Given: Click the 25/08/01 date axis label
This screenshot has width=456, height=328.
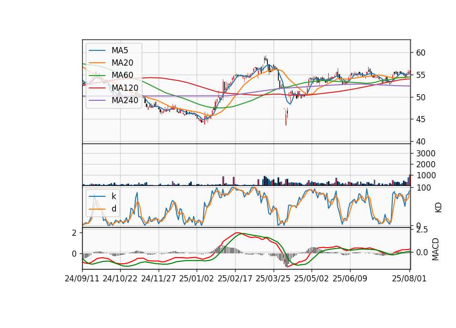Looking at the screenshot, I should click(409, 279).
